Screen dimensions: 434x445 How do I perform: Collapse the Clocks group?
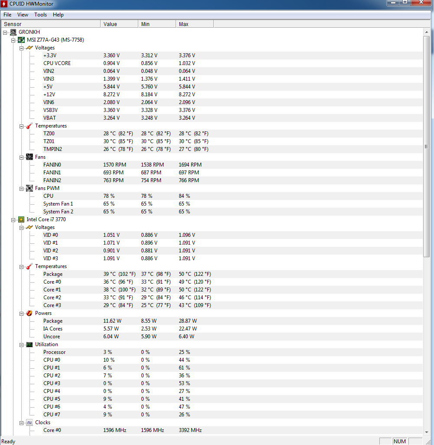pos(21,423)
